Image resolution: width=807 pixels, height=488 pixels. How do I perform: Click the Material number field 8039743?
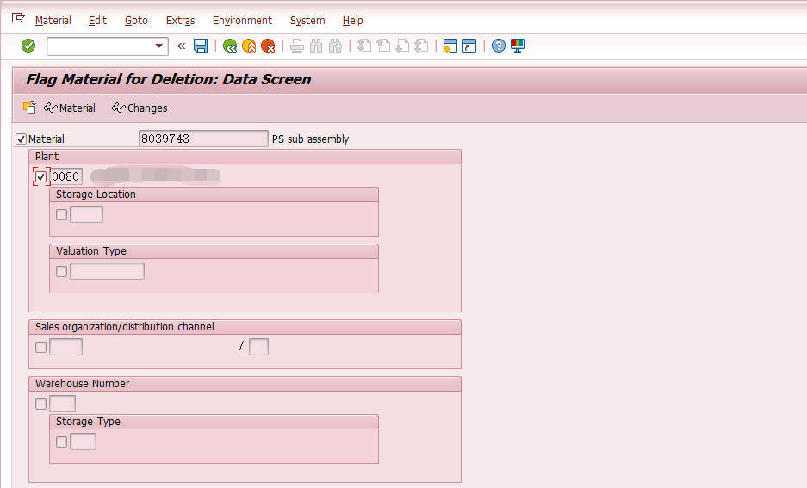(x=203, y=139)
